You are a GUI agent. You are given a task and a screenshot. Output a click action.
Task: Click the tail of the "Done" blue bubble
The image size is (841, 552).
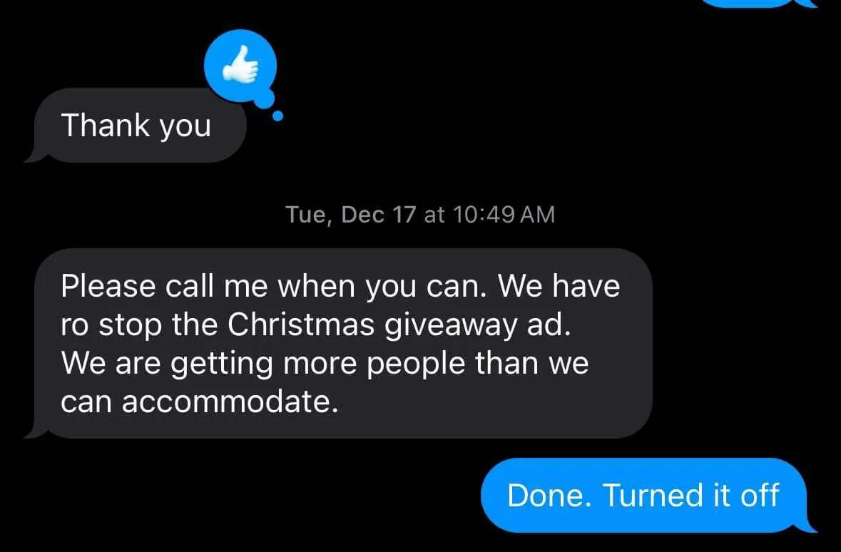(807, 526)
